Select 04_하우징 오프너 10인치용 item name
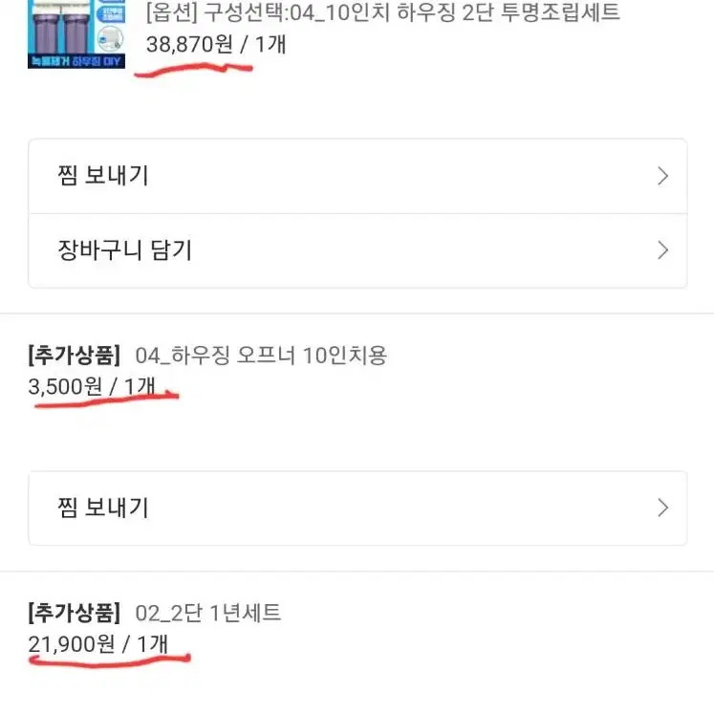714x714 pixels. coord(261,356)
